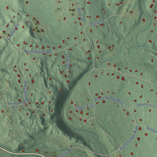Viewport: 157px width, 157px height.
Task: Select the Sutton street label
Action: (x=152, y=130)
